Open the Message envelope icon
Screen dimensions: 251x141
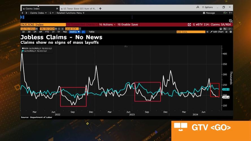click(204, 13)
